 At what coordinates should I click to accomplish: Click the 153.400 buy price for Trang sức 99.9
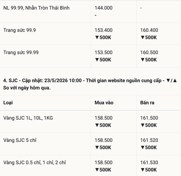click(104, 30)
